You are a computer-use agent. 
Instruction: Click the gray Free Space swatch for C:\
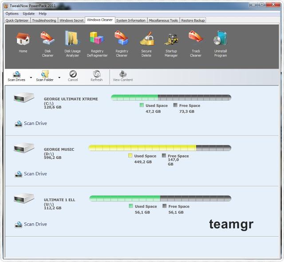(175, 105)
